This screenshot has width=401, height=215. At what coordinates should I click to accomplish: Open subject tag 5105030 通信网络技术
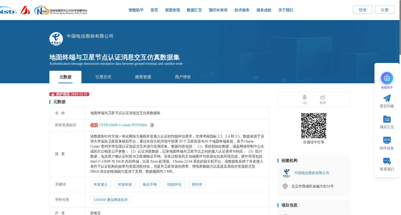[x=111, y=200]
